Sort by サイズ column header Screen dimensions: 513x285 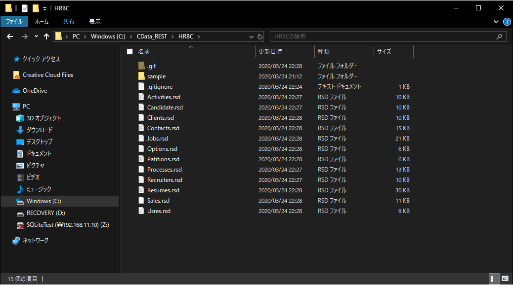click(384, 52)
